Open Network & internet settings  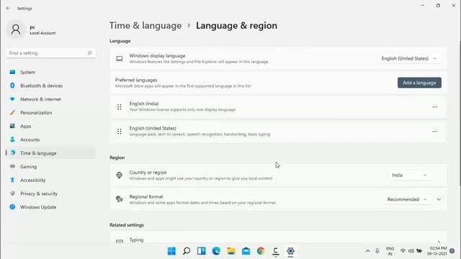(x=50, y=99)
